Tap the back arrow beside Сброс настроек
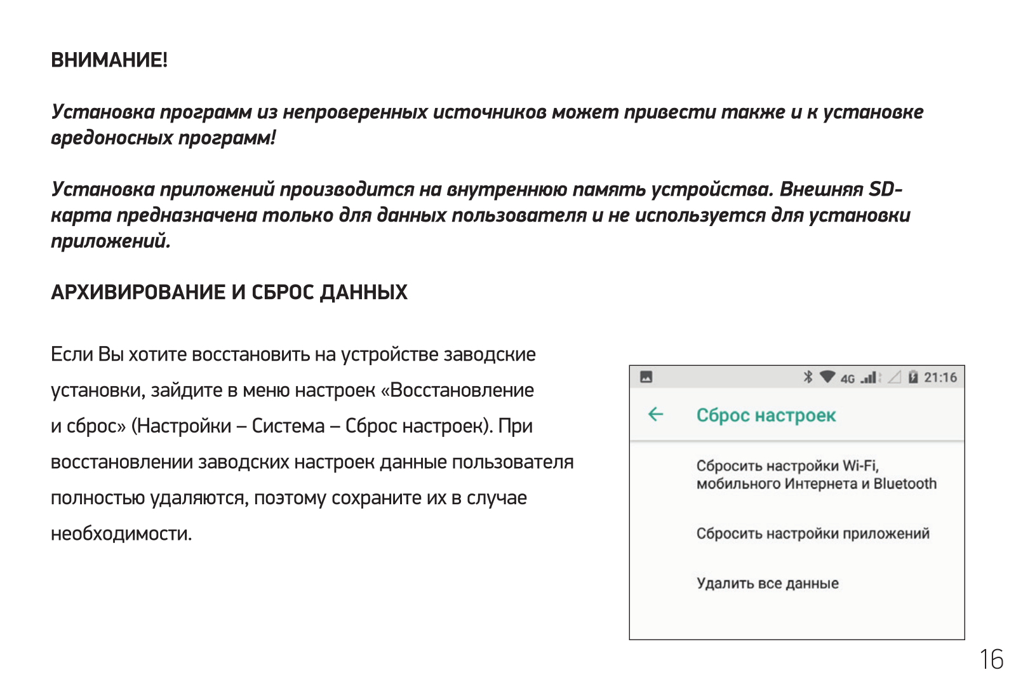The width and height of the screenshot is (1016, 691). point(655,415)
